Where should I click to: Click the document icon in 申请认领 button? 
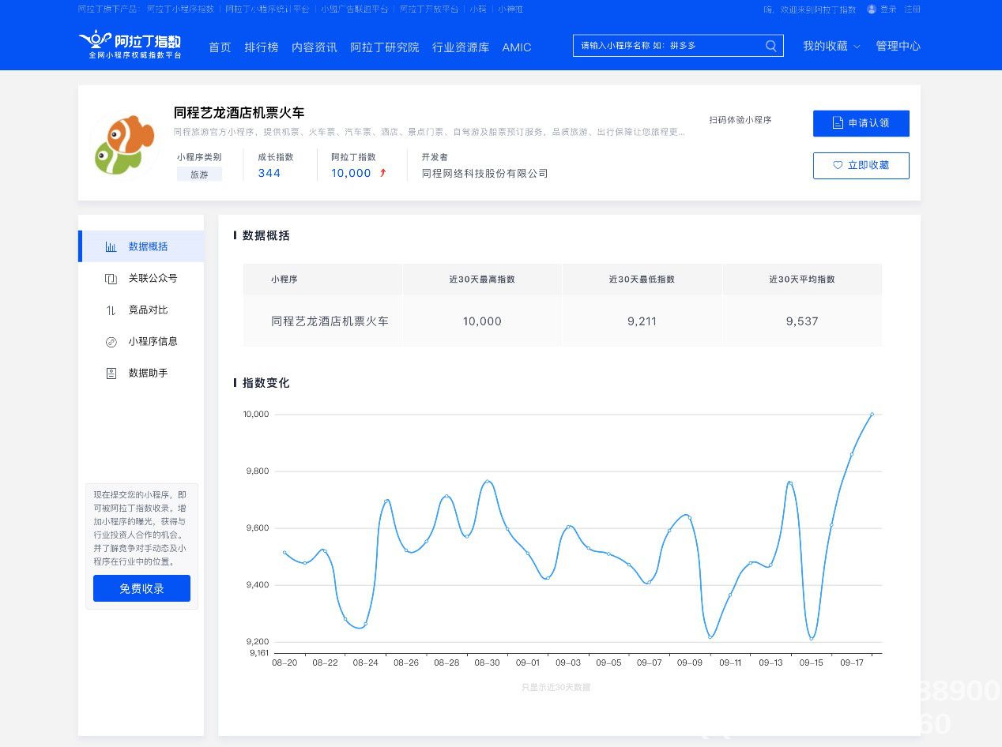tap(838, 123)
